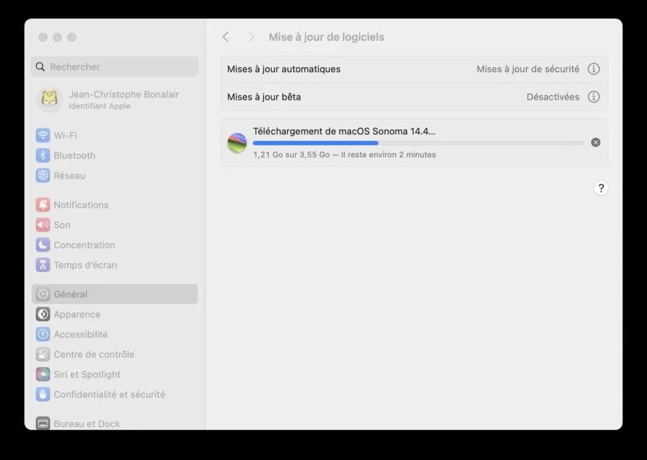Change the Désactivées beta update setting

tap(554, 97)
